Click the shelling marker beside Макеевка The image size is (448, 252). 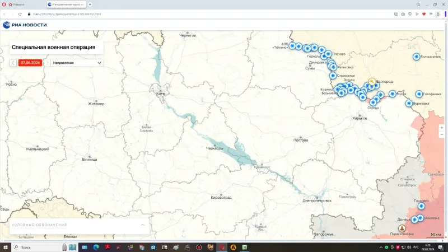click(x=421, y=218)
